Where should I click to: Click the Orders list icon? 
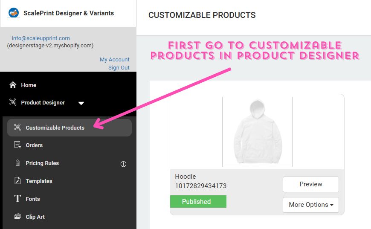click(17, 145)
